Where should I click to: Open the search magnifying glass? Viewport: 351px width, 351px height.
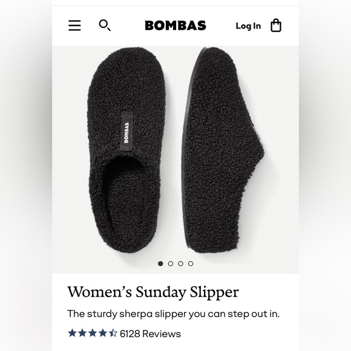tap(105, 25)
